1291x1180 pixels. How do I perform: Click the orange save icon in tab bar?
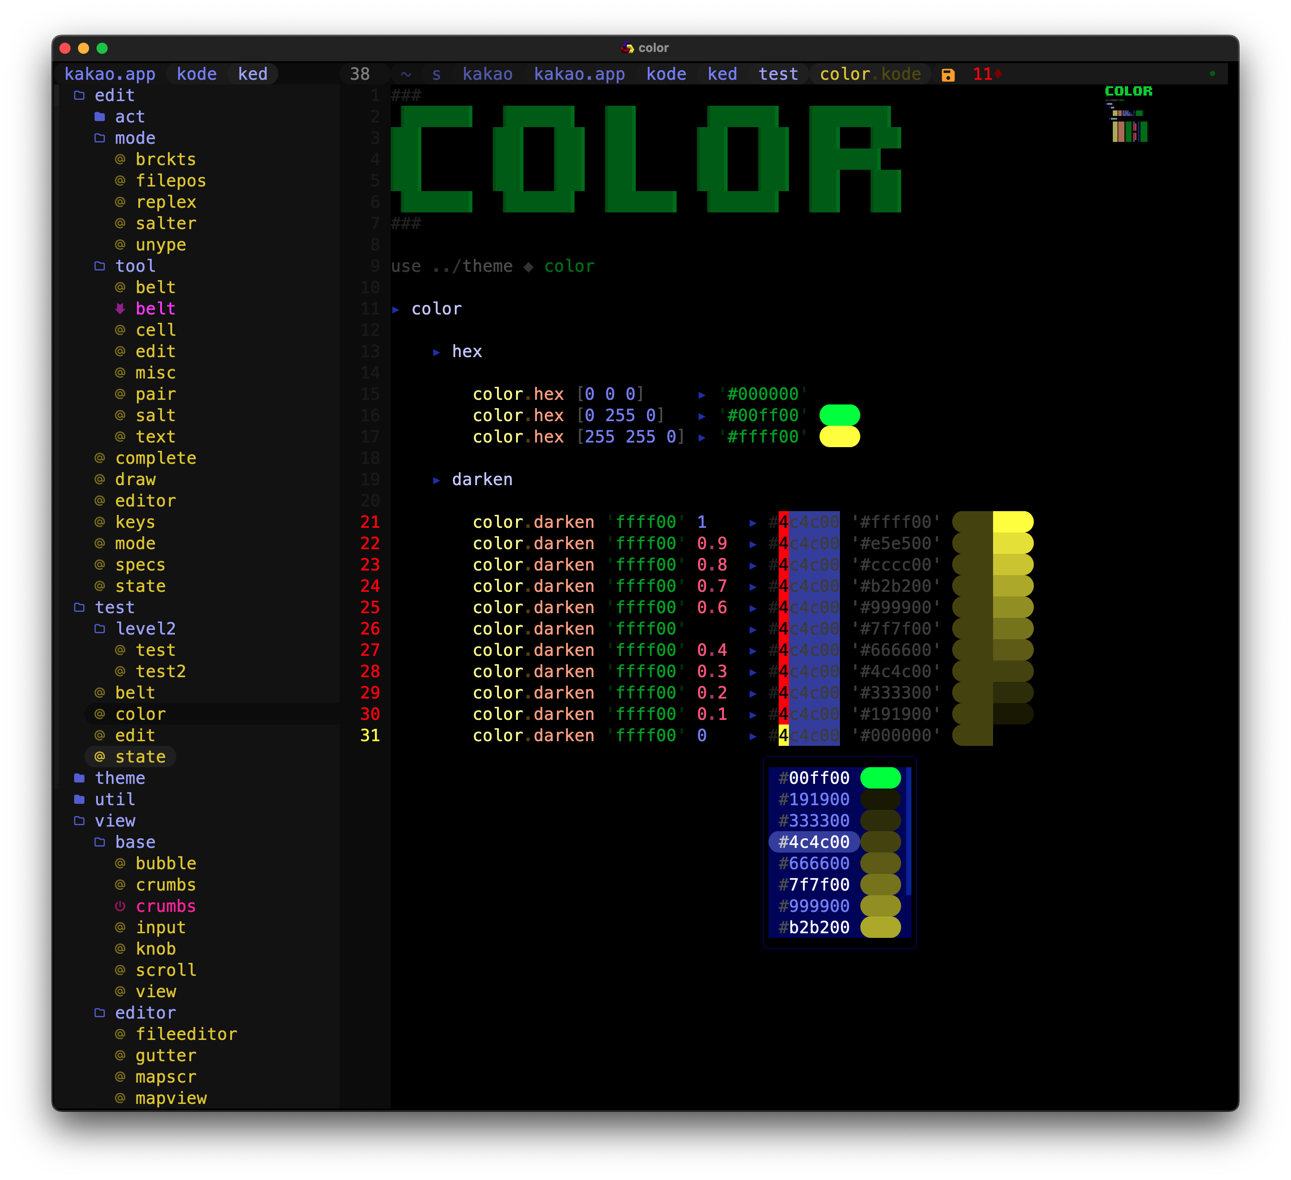click(948, 75)
